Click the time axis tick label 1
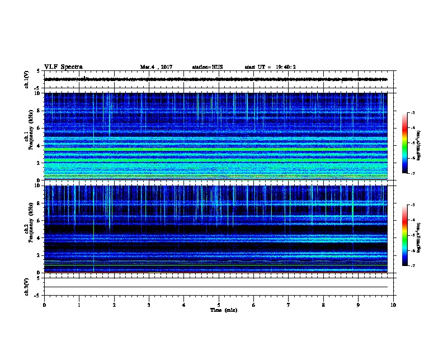Image resolution: width=443 pixels, height=342 pixels. point(79,305)
